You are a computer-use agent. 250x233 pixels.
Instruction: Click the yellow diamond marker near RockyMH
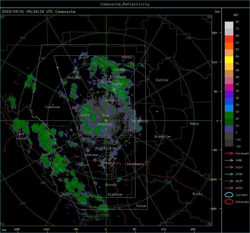(x=74, y=72)
